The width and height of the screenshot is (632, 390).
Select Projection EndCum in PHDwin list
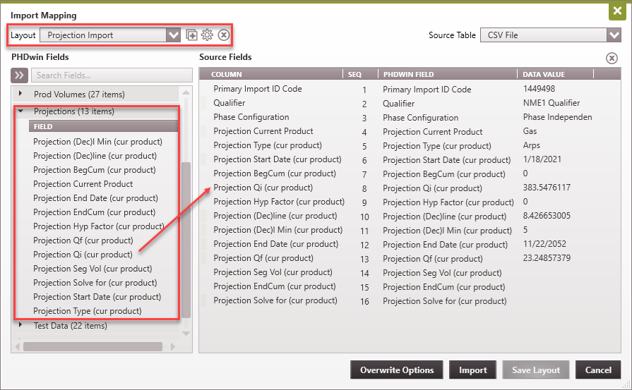point(95,212)
